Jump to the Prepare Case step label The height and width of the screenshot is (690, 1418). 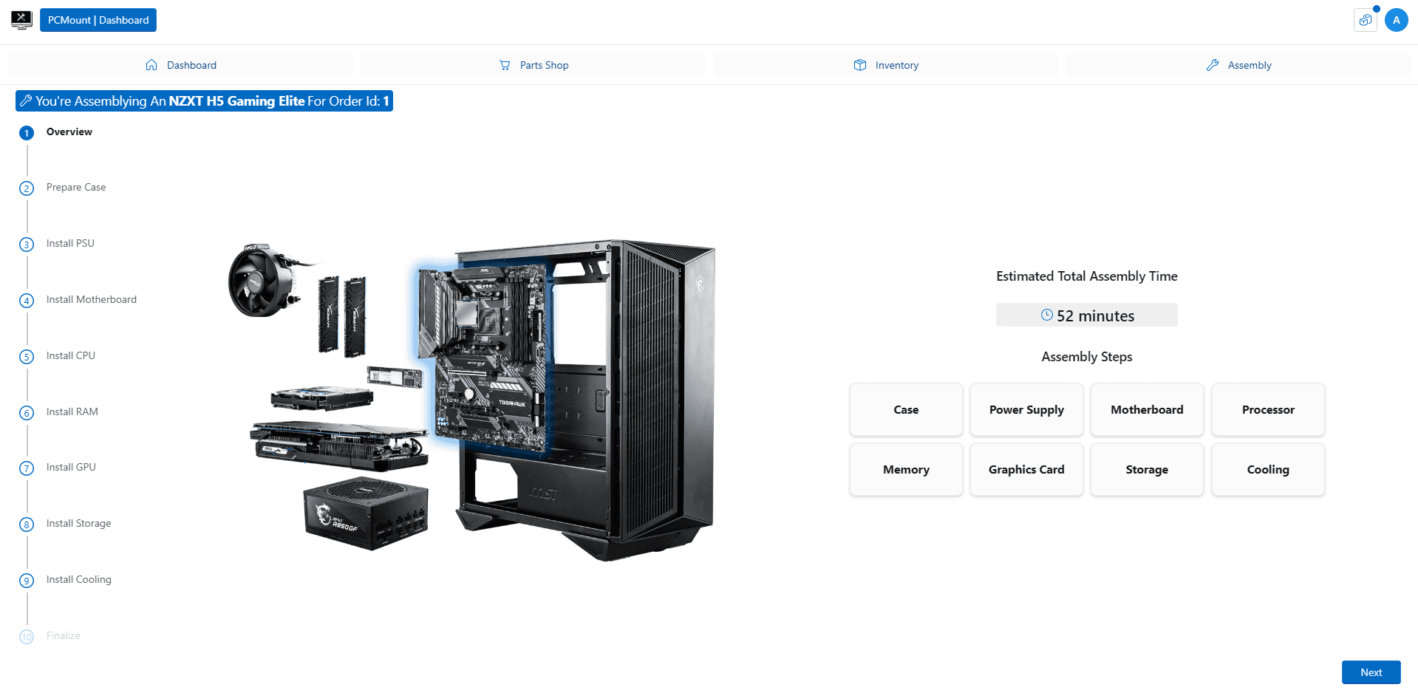pos(76,187)
